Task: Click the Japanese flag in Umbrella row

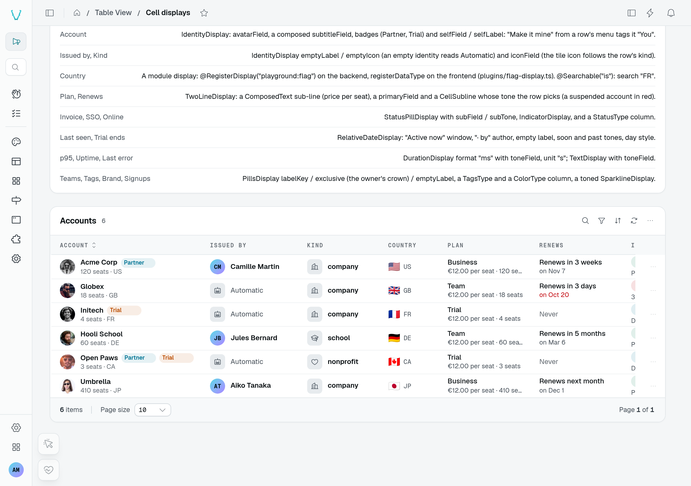Action: coord(394,386)
